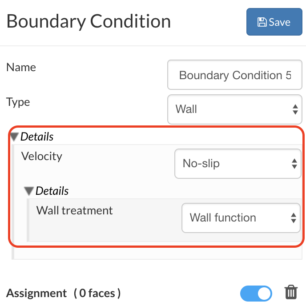Click the inner Details label text
Viewport: 306px width, 306px height.
pyautogui.click(x=52, y=191)
